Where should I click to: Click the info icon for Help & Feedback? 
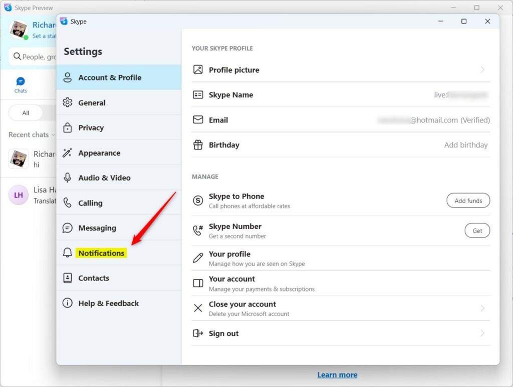click(x=68, y=303)
